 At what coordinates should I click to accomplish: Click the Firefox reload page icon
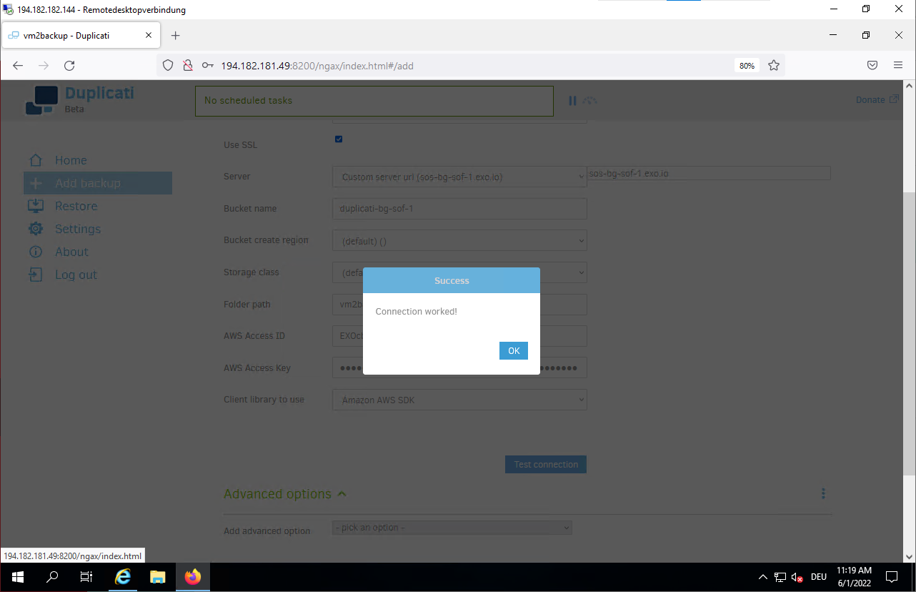69,66
